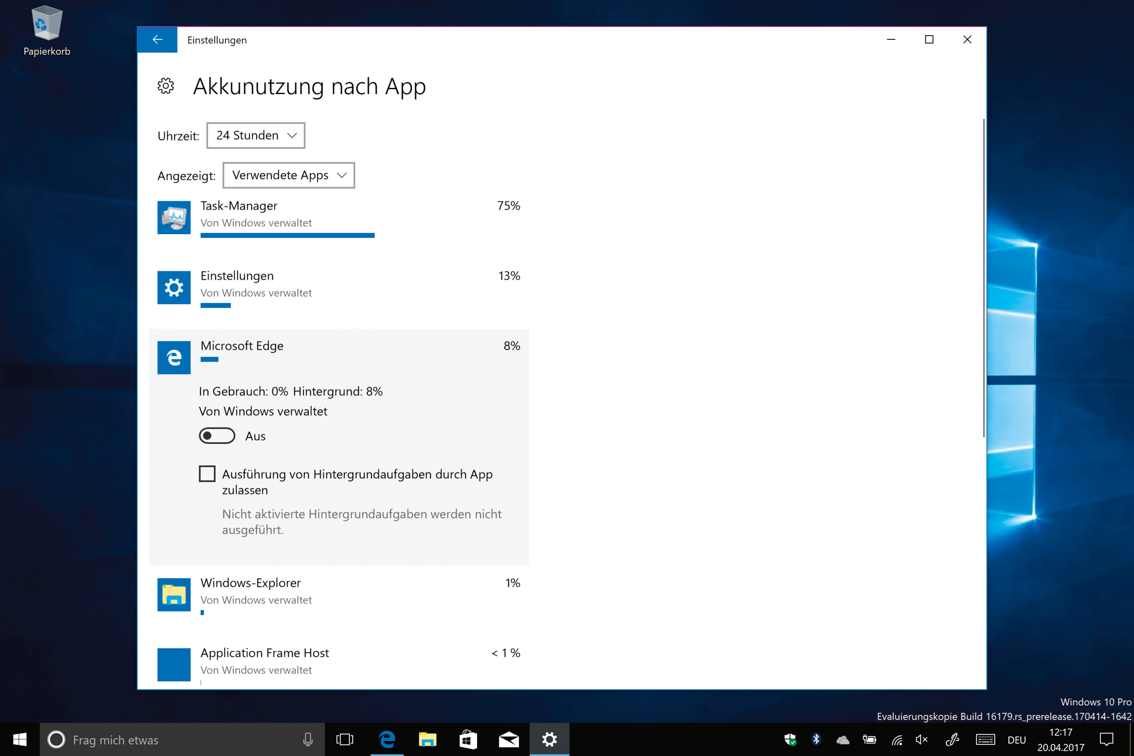Screen dimensions: 1134x756
Task: Click the Task-Manager app icon
Action: pos(174,217)
